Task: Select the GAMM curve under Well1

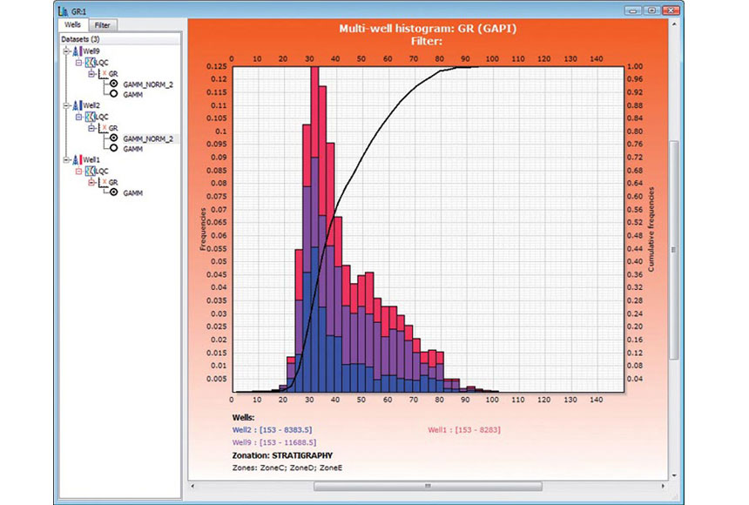Action: click(x=114, y=191)
